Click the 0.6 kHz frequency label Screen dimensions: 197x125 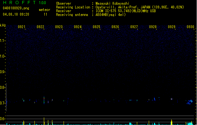point(3,119)
